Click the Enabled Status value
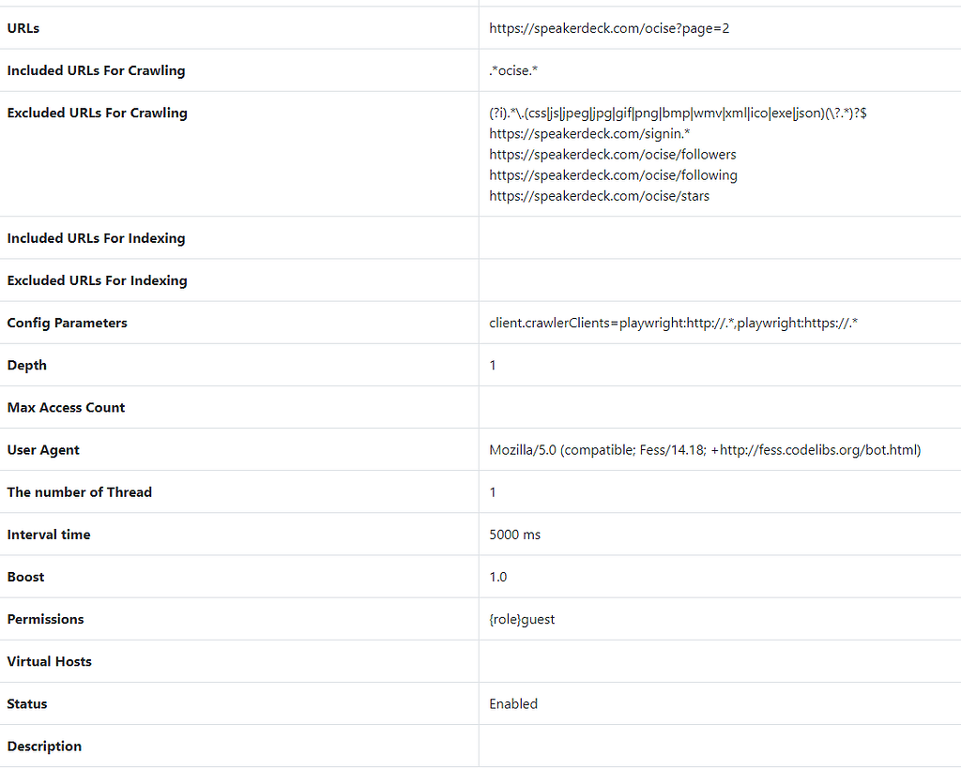Image resolution: width=961 pixels, height=769 pixels. point(513,703)
